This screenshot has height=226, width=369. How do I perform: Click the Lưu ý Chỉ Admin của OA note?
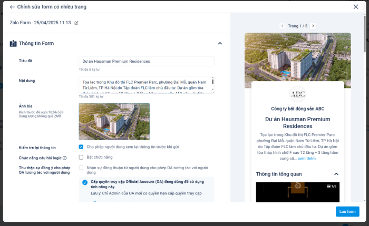click(146, 193)
